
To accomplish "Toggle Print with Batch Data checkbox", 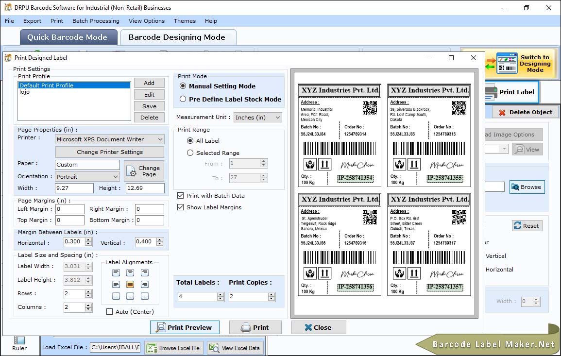I will [181, 195].
